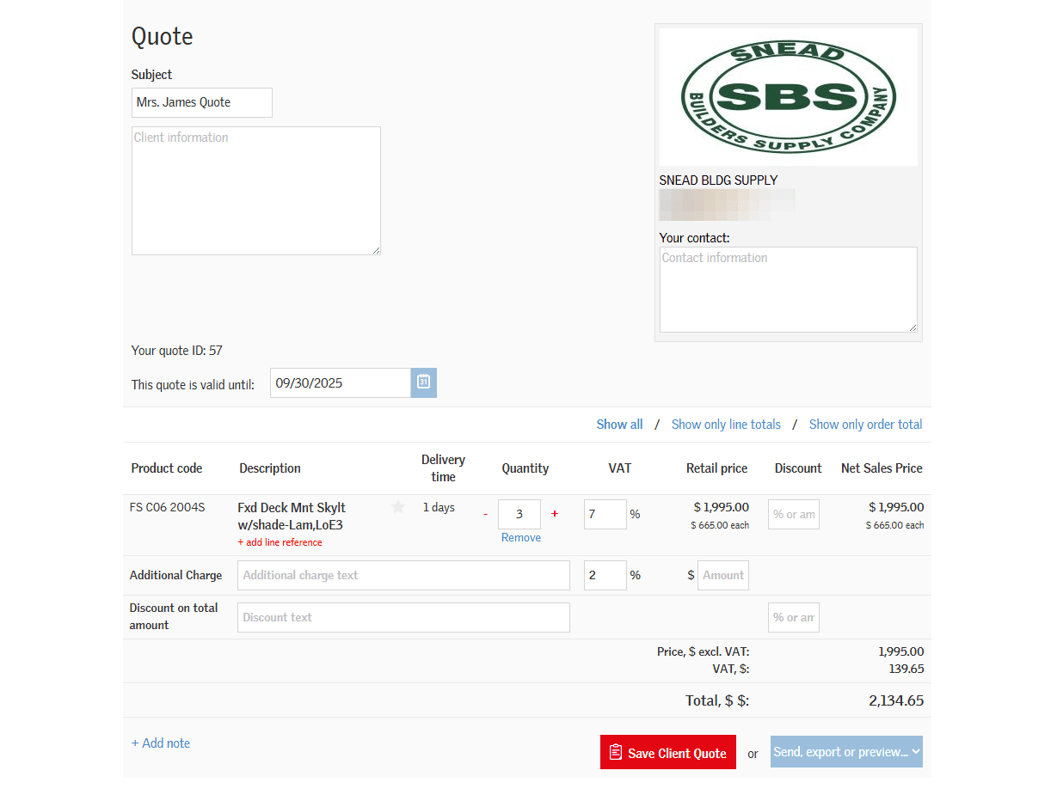Choose Show only order total
Screen dimensions: 1057x801
point(865,425)
